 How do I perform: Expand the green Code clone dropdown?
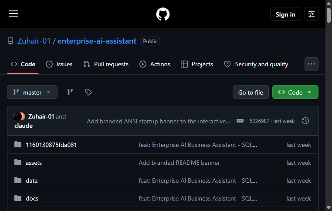tap(295, 92)
